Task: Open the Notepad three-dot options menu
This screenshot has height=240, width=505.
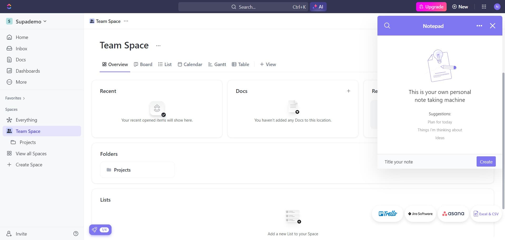Action: tap(479, 26)
